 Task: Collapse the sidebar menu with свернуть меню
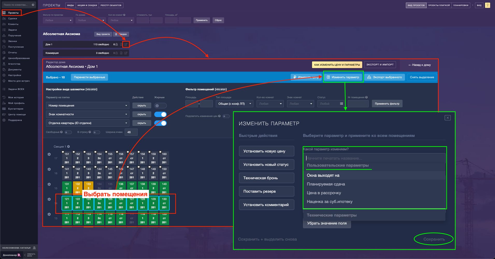(x=30, y=255)
